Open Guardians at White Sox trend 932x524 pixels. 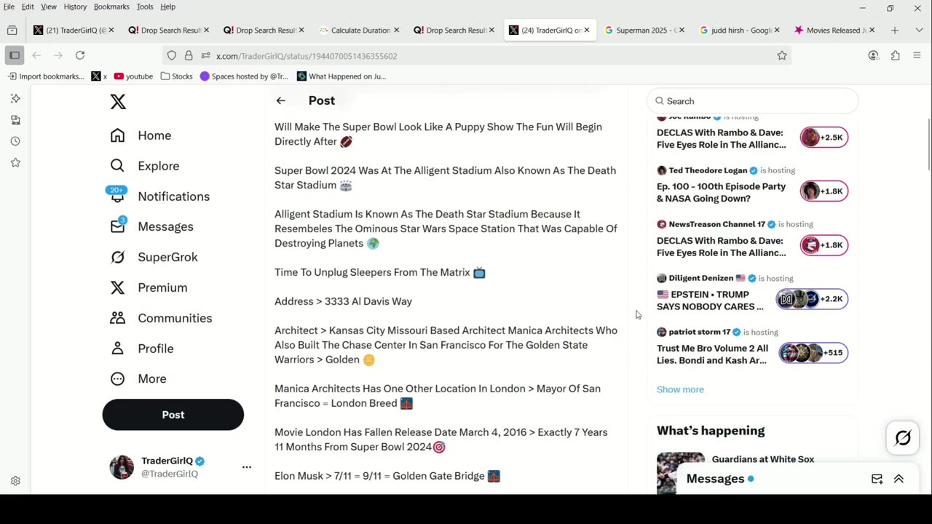coord(763,459)
